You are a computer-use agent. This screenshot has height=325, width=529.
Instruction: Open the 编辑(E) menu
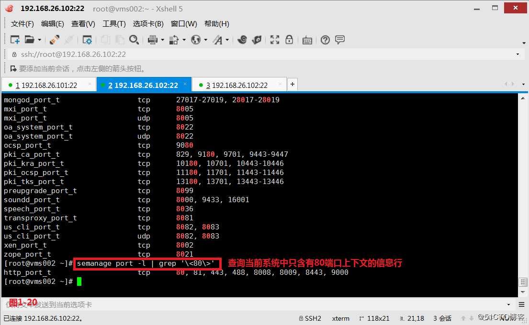coord(52,23)
